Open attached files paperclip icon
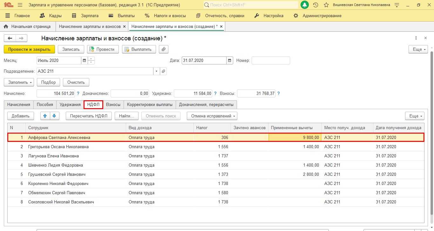 coord(164,49)
